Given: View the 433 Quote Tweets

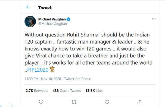Looking at the screenshot, I should click(67, 91).
